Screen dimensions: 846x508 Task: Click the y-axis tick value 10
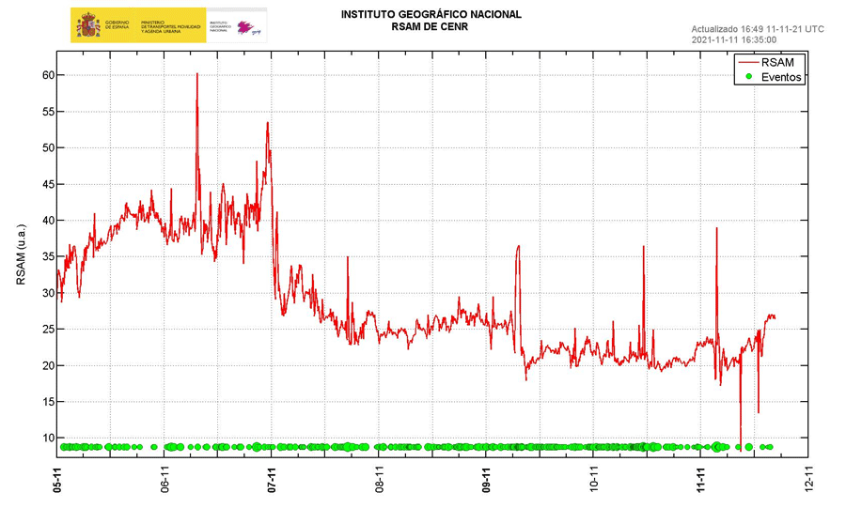click(x=49, y=438)
